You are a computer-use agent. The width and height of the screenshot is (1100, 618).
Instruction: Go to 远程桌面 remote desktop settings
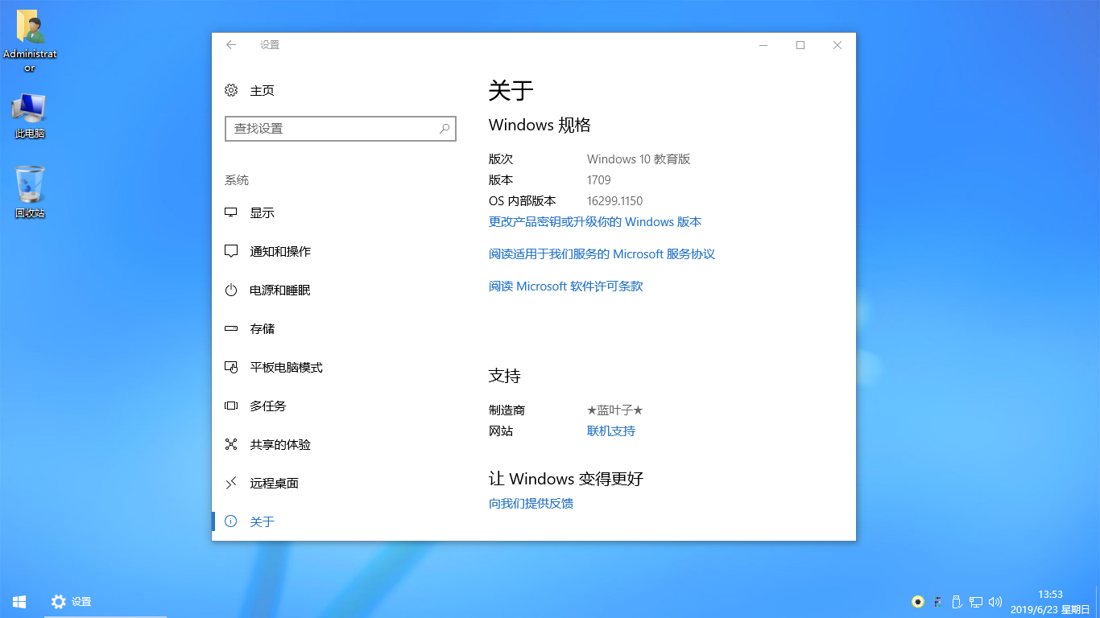[334, 483]
